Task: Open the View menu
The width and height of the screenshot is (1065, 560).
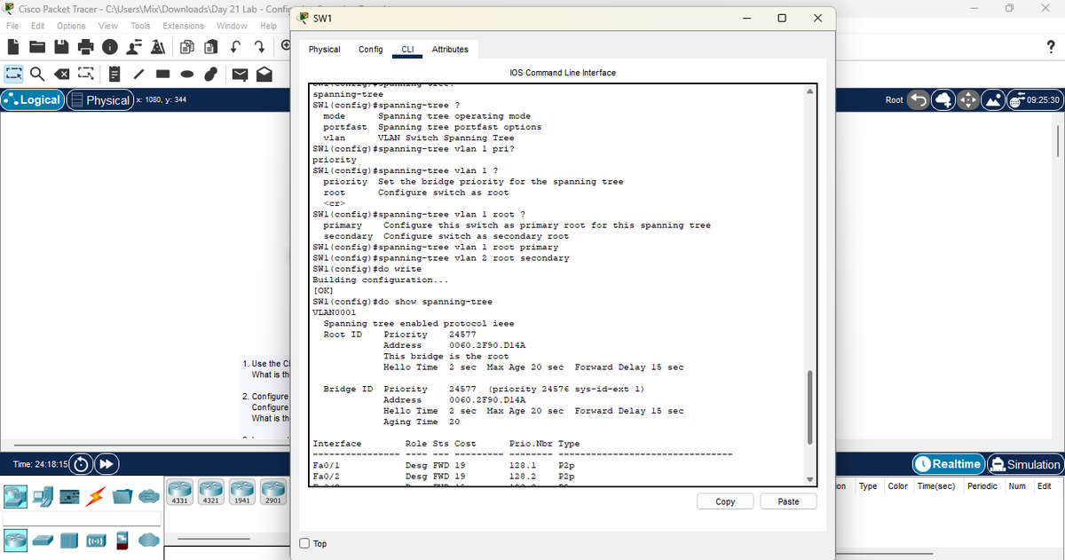Action: tap(108, 26)
